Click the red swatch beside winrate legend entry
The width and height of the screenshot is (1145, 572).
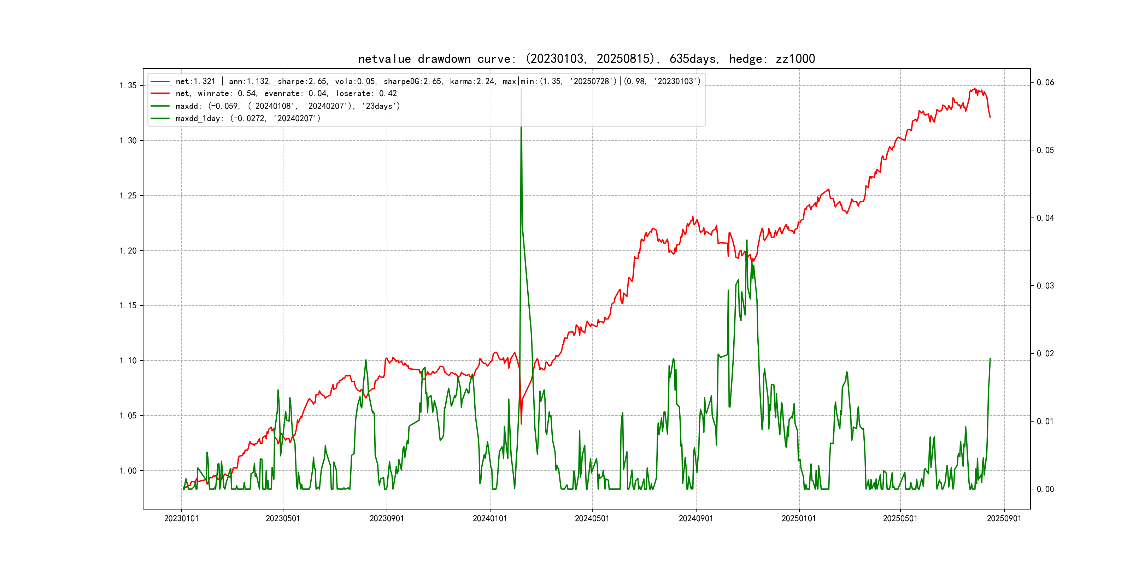[x=160, y=94]
